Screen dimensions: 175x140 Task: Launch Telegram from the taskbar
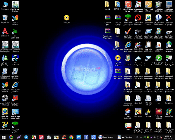(26, 137)
